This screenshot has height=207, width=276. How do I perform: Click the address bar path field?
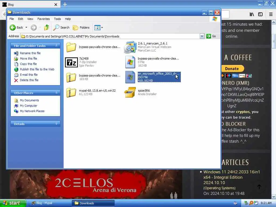click(x=110, y=36)
